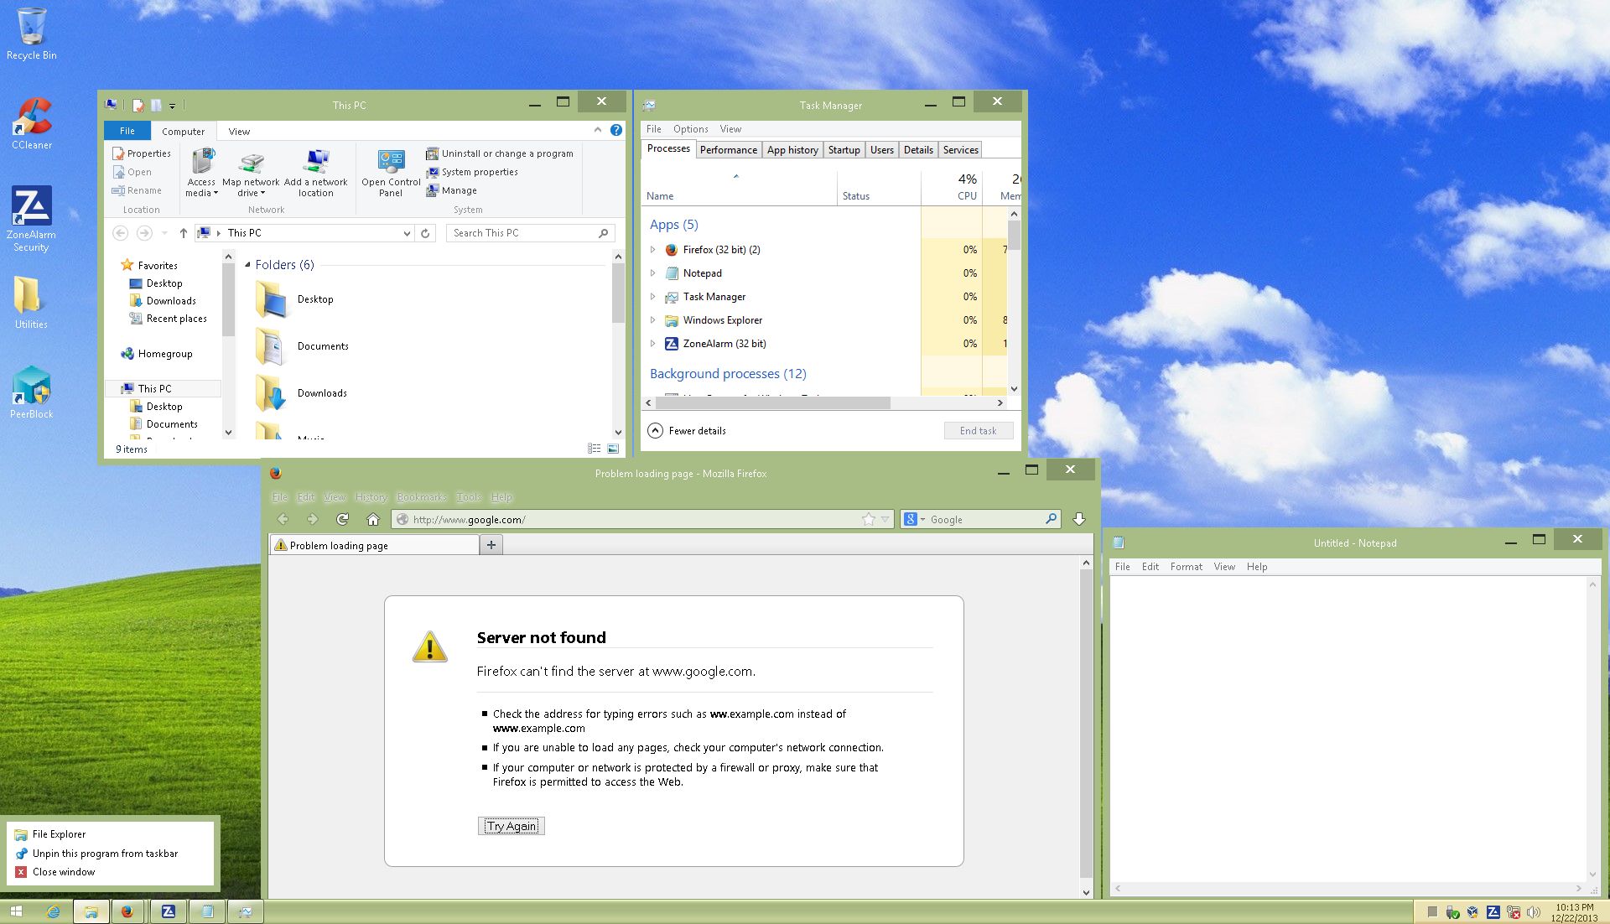Click System properties in ribbon
This screenshot has width=1610, height=924.
pos(472,172)
